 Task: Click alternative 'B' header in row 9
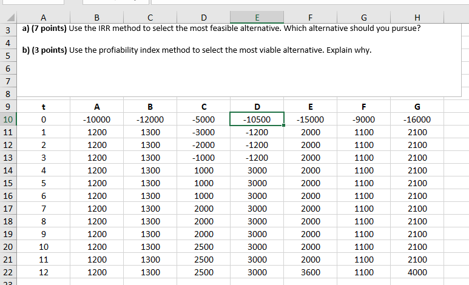click(x=150, y=107)
